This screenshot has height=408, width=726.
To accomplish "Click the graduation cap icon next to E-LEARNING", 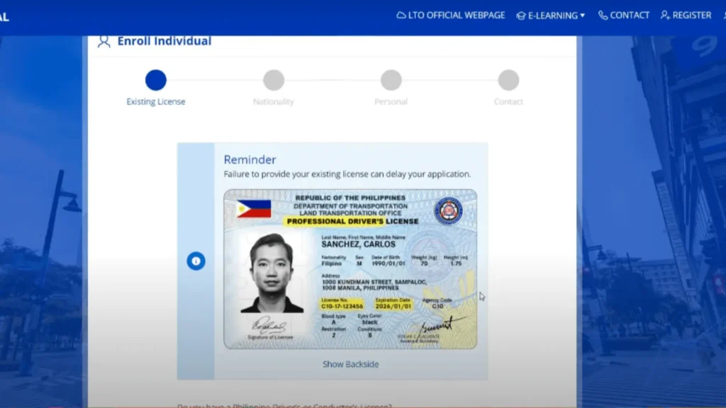I will click(x=520, y=15).
